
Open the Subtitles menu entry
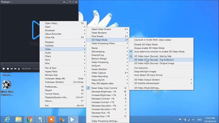tap(63, 45)
